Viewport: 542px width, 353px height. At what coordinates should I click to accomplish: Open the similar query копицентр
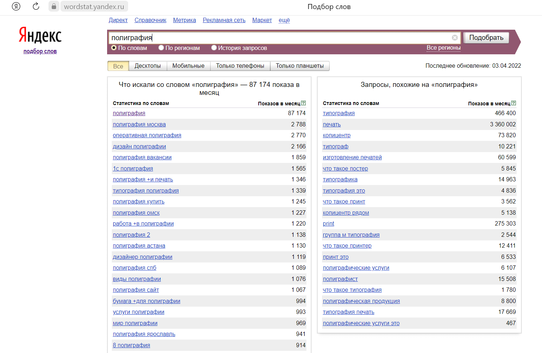[336, 135]
